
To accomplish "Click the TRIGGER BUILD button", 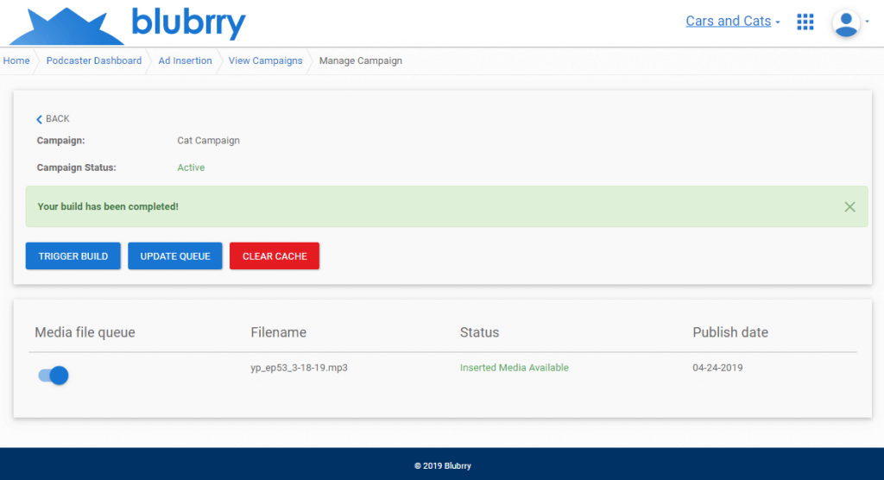I will pos(73,256).
